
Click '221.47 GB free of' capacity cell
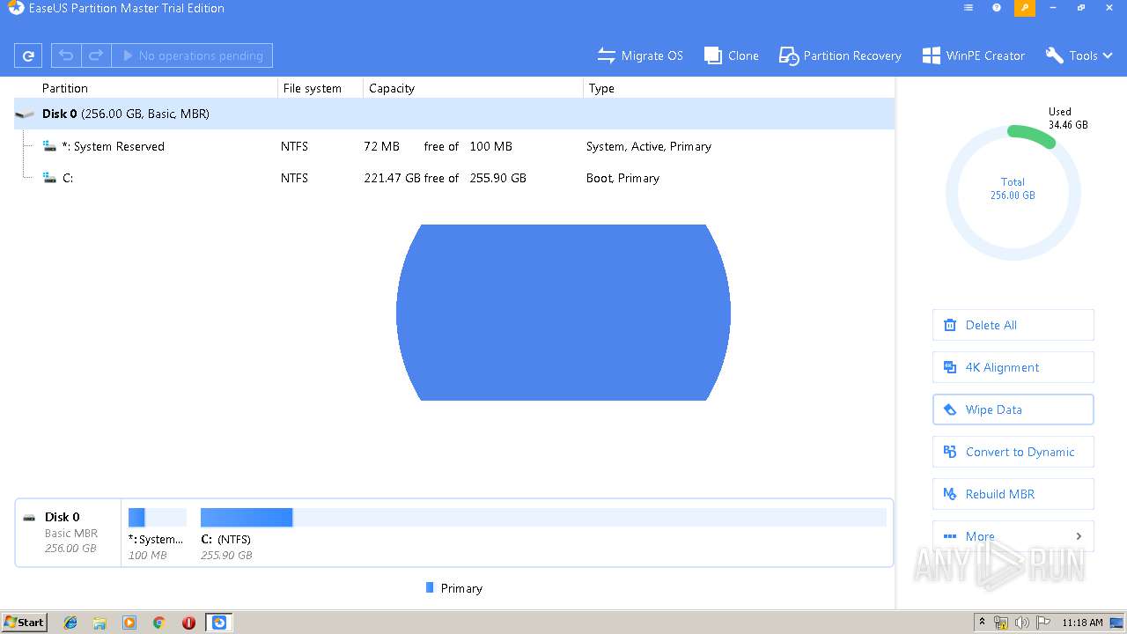pos(411,178)
